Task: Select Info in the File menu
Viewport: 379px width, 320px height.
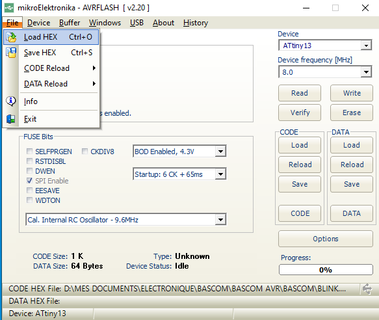Action: [51, 101]
